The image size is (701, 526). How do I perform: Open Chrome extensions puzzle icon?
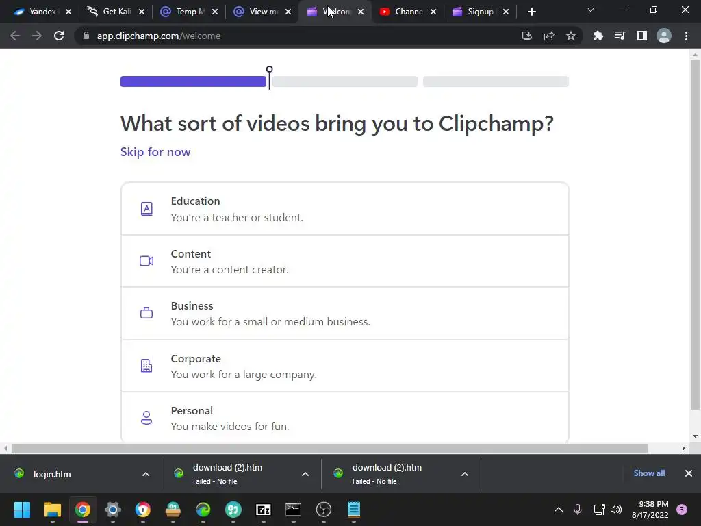(598, 36)
